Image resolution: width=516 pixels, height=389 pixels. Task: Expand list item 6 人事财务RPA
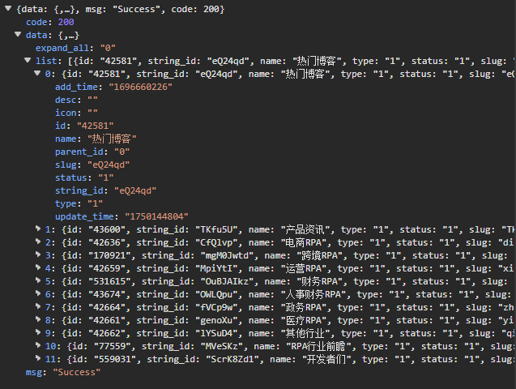(38, 293)
